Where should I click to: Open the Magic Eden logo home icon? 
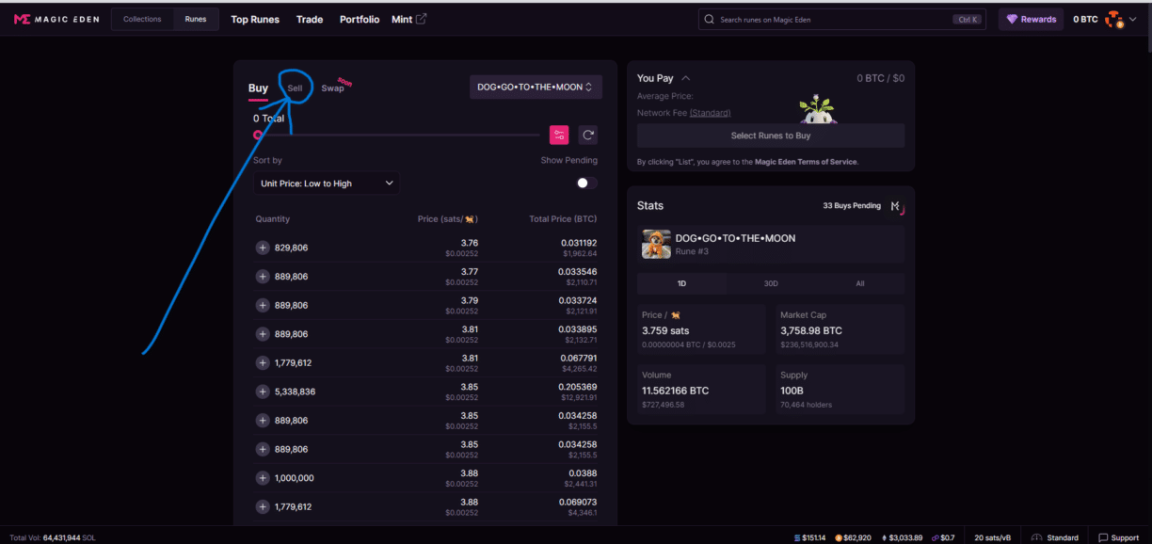click(x=21, y=18)
